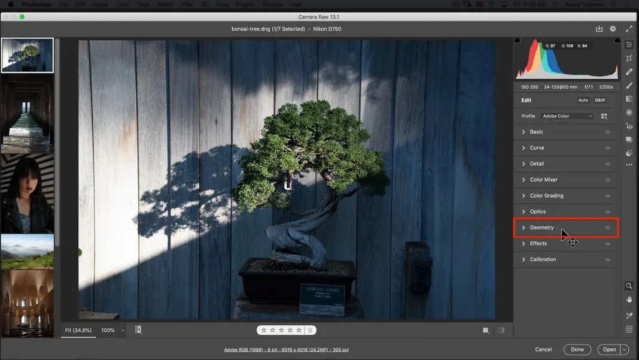Toggle Effects panel visibility eye
This screenshot has height=360, width=639.
click(608, 243)
